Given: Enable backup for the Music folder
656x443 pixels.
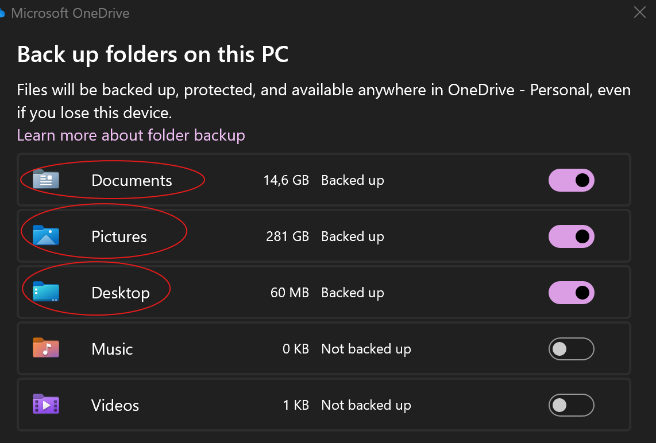Looking at the screenshot, I should [x=571, y=349].
